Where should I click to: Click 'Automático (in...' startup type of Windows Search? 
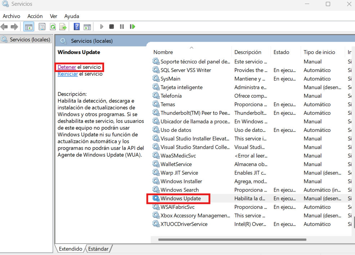[322, 190]
